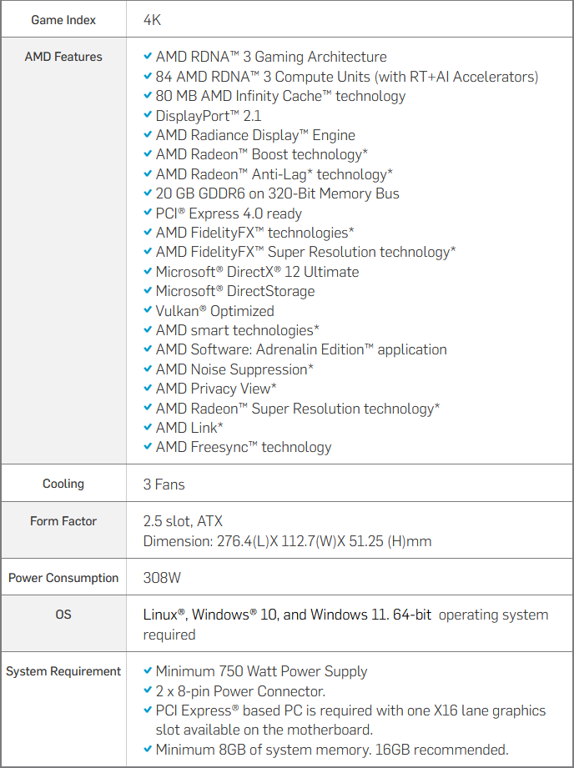Click the checkmark beside AMD RDNA 3 Gaming Architecture

point(148,57)
